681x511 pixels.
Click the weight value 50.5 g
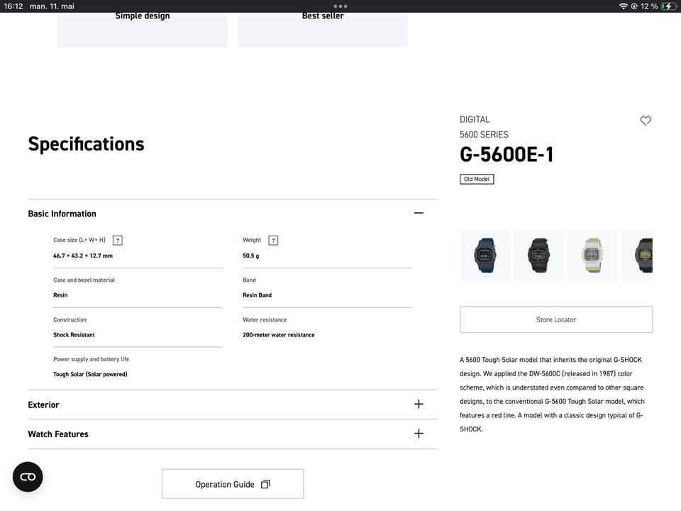250,255
